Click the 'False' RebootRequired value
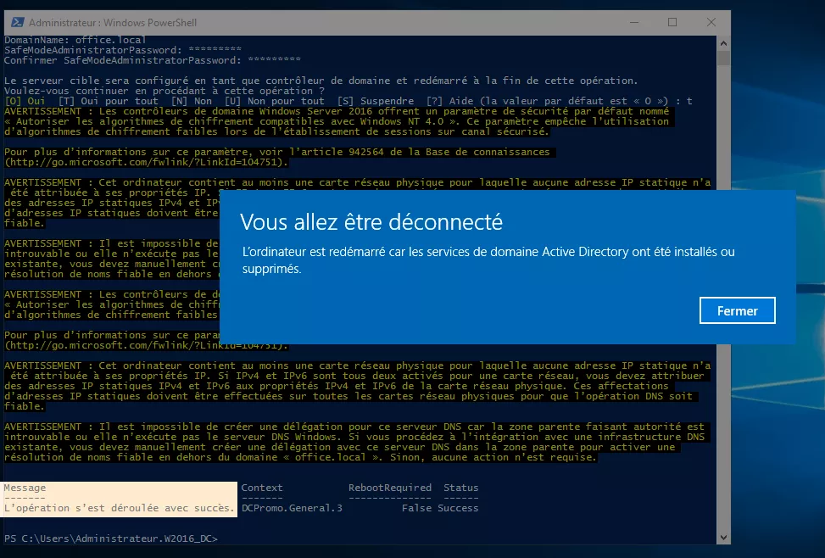This screenshot has height=558, width=825. click(416, 508)
